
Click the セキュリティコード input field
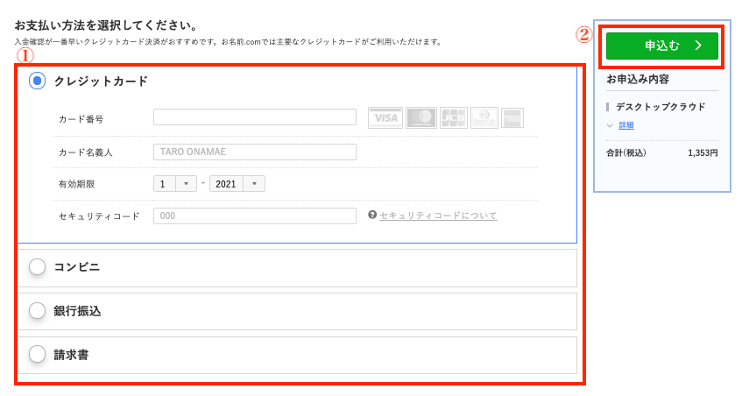254,216
